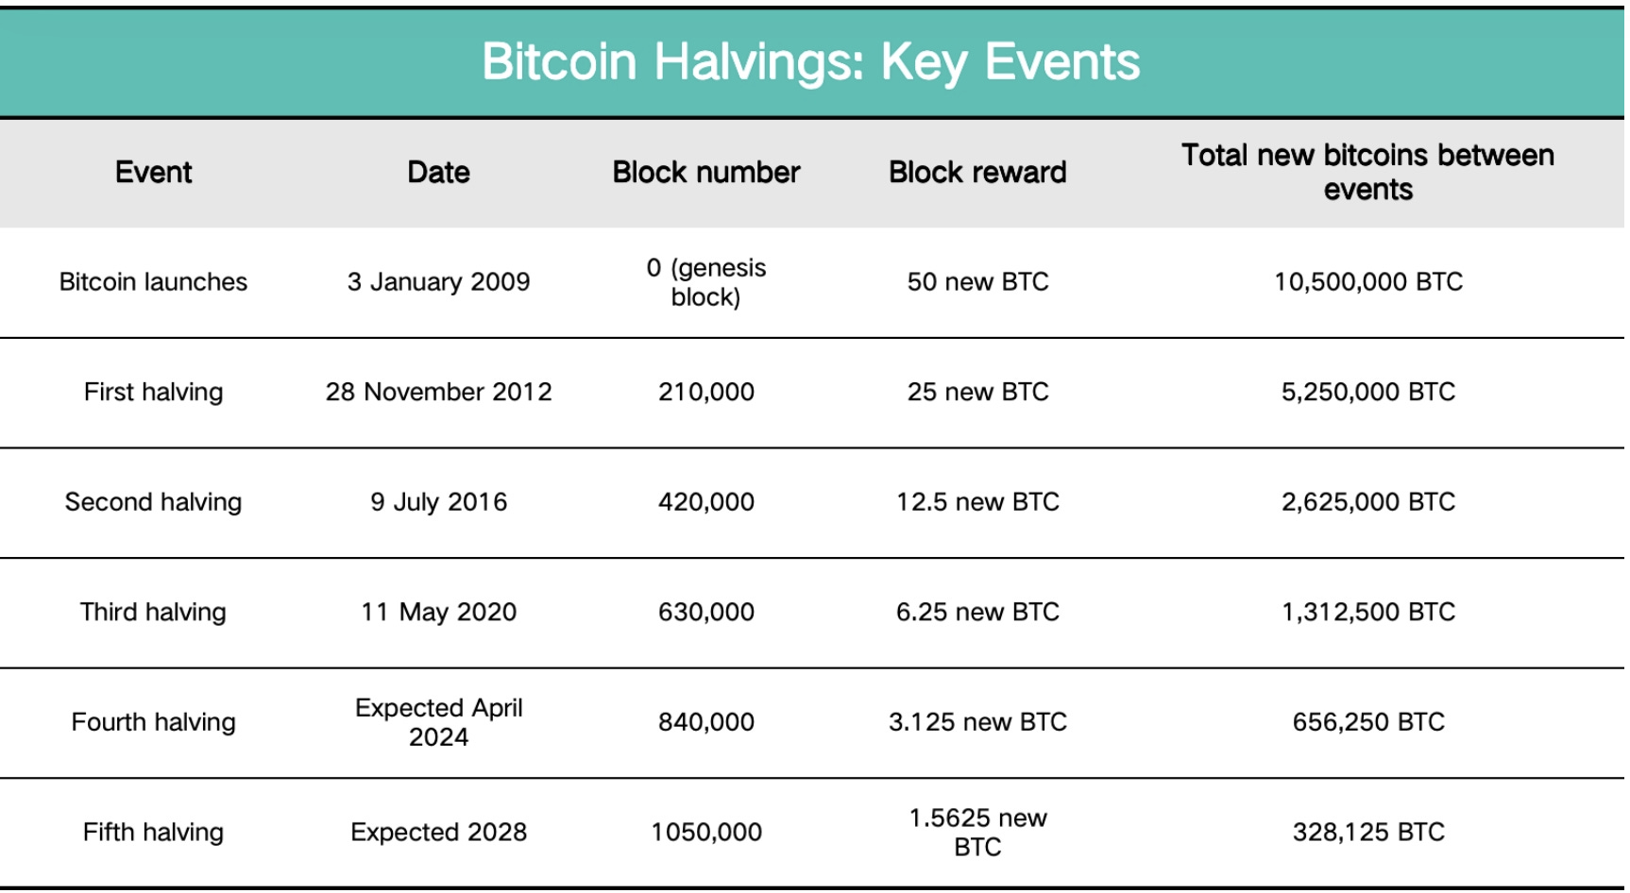Viewport: 1630px width, 893px height.
Task: Click the '630,000' block number cell
Action: point(705,612)
